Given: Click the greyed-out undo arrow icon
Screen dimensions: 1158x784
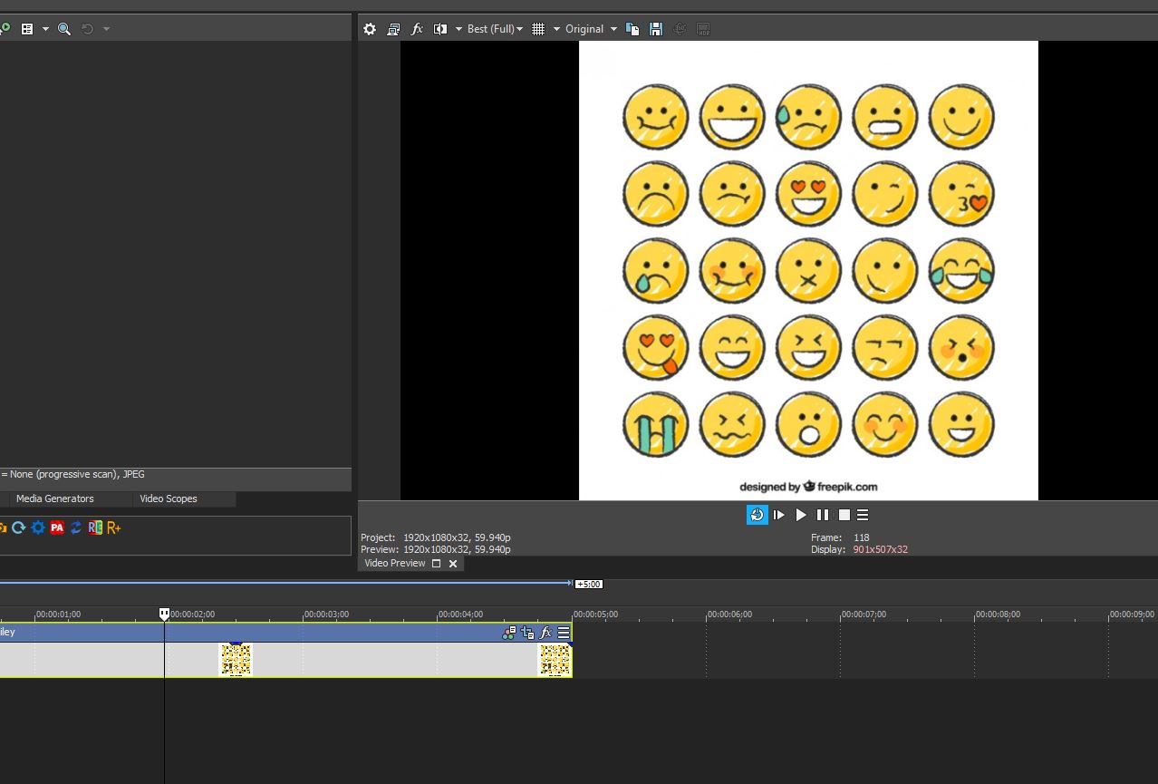Looking at the screenshot, I should pos(88,29).
